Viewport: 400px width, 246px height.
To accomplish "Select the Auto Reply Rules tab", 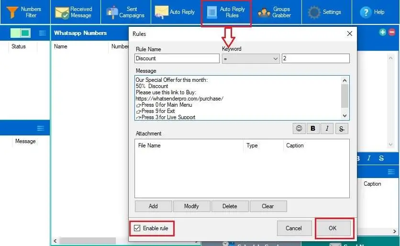I will click(x=226, y=12).
